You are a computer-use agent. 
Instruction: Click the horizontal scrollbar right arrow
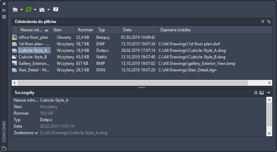pos(269,83)
